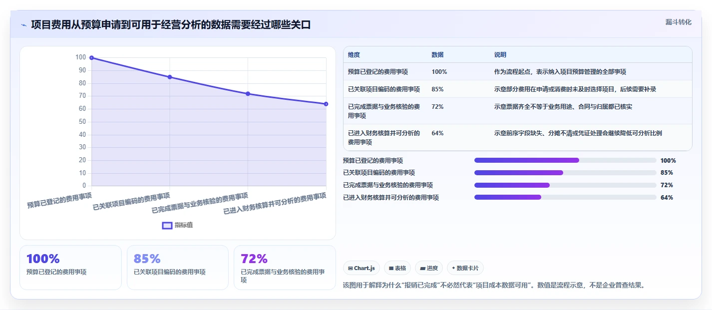Click x-axis label 已进入财务核算并可分析的费用事项

coord(275,204)
